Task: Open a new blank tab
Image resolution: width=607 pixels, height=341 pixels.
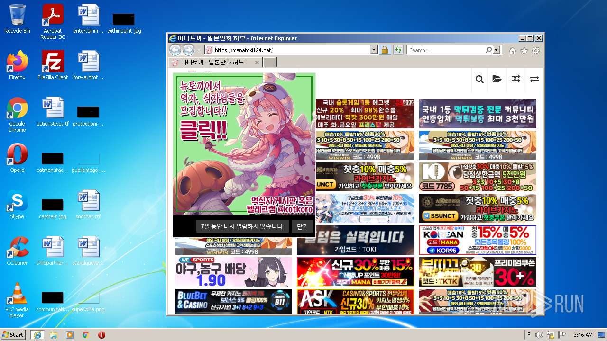Action: [x=269, y=62]
